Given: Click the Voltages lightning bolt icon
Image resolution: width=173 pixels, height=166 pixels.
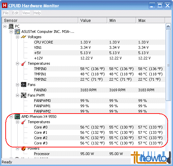Looking at the screenshot, I should click(24, 37).
